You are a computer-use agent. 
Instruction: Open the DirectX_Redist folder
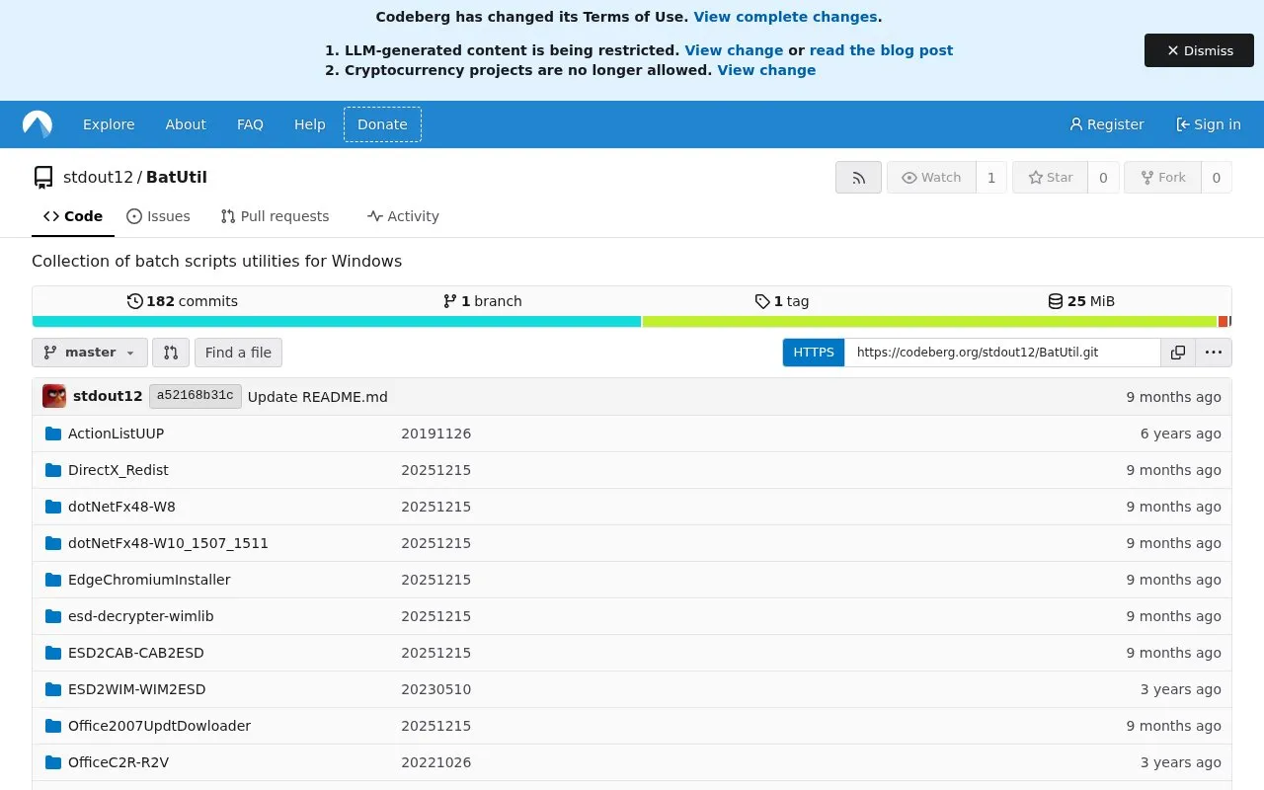click(118, 470)
